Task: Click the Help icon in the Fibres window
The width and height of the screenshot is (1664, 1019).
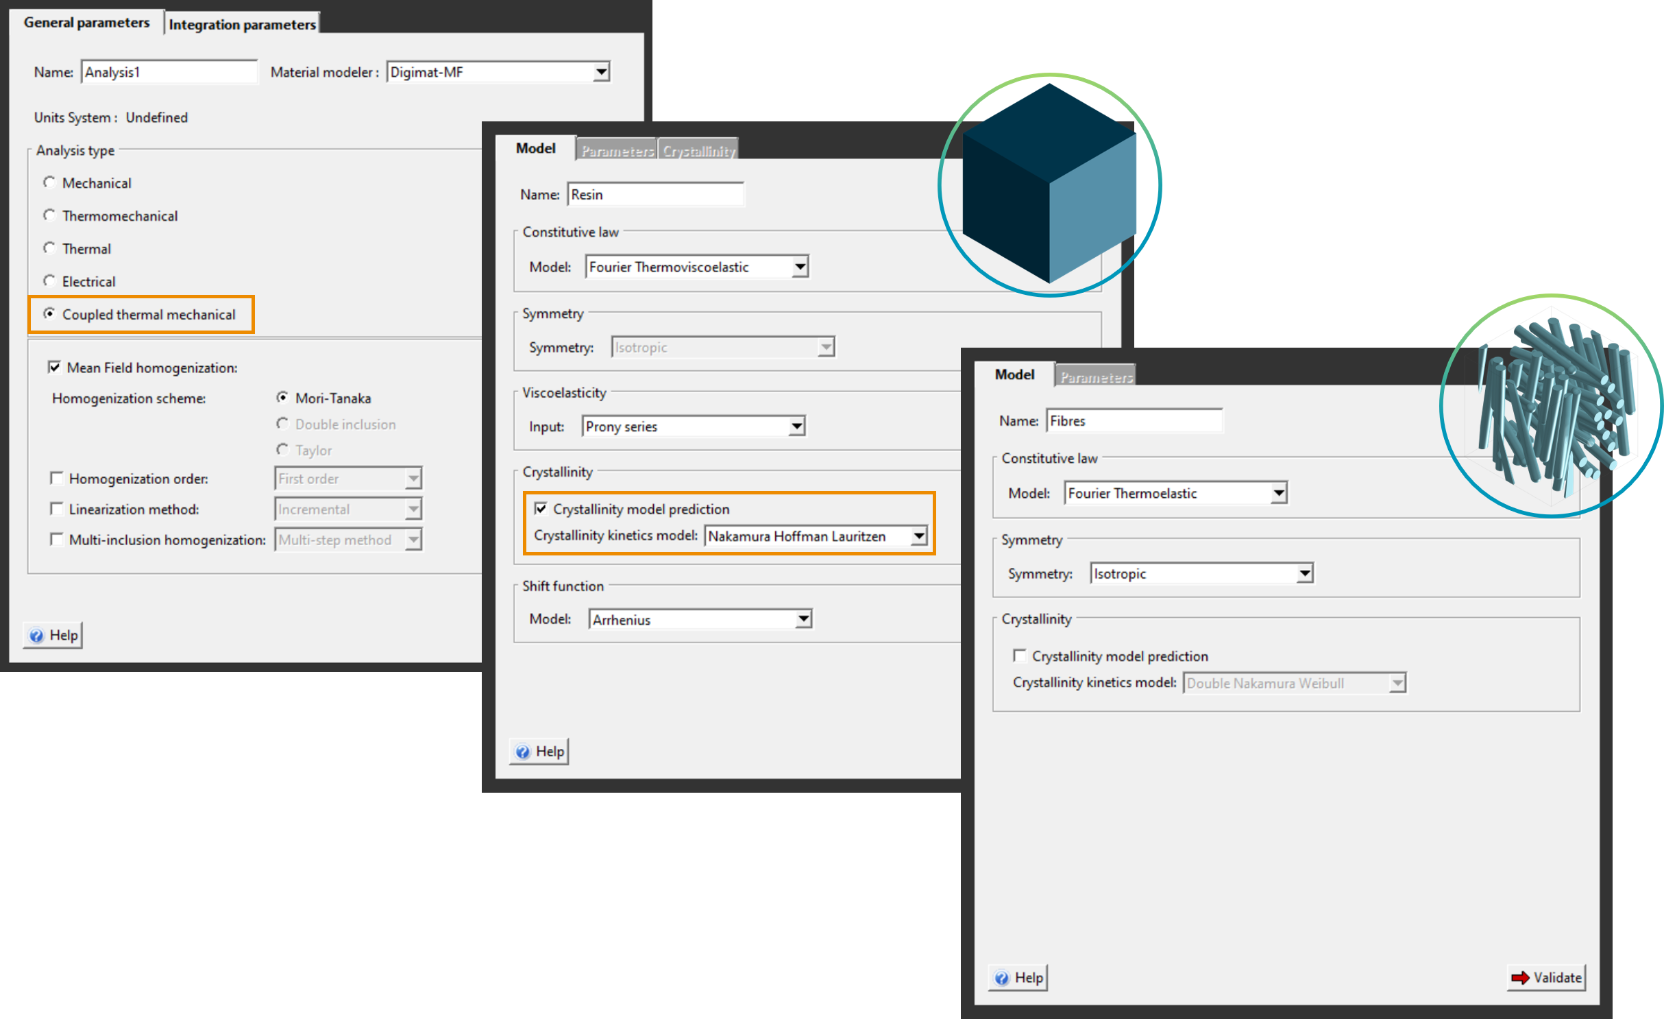Action: (1002, 979)
